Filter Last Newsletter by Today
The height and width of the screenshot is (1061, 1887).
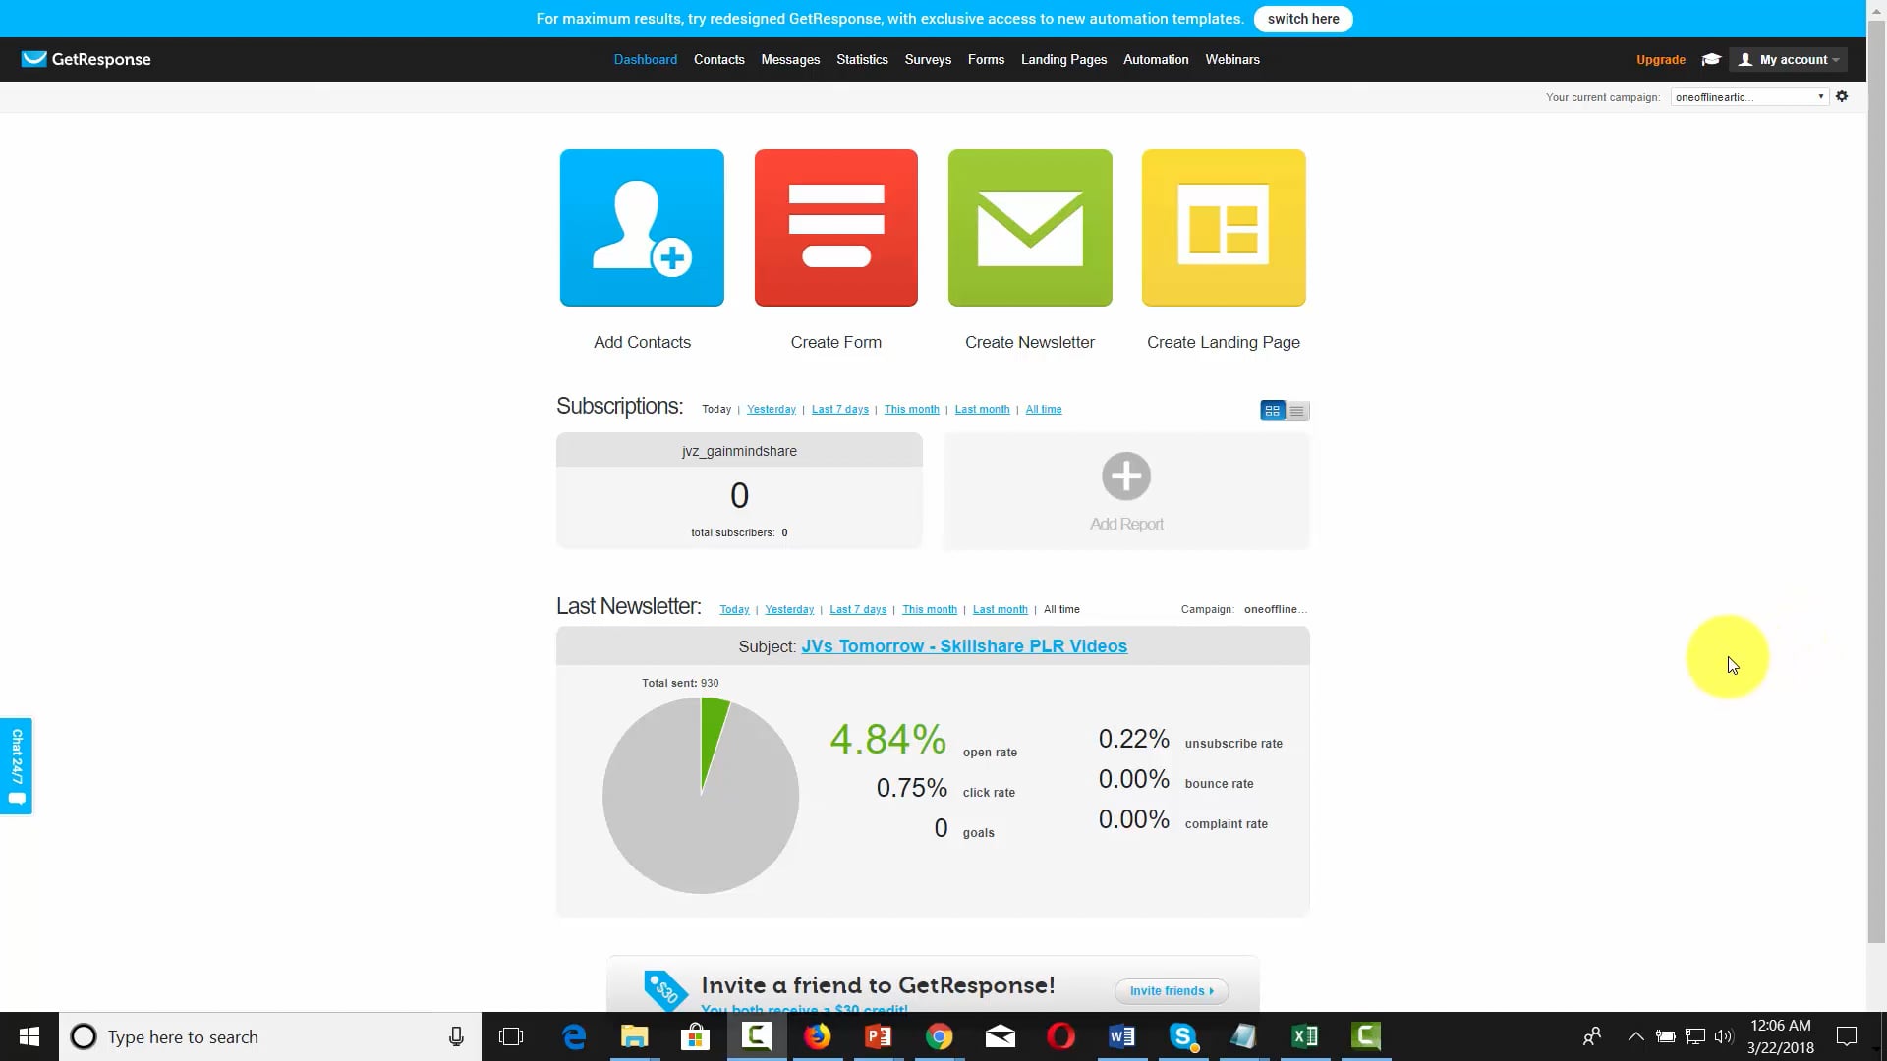click(x=734, y=610)
